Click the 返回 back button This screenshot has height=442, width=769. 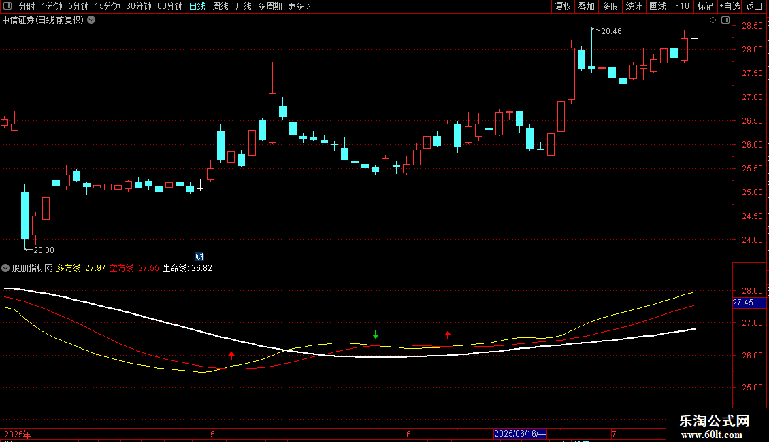754,6
